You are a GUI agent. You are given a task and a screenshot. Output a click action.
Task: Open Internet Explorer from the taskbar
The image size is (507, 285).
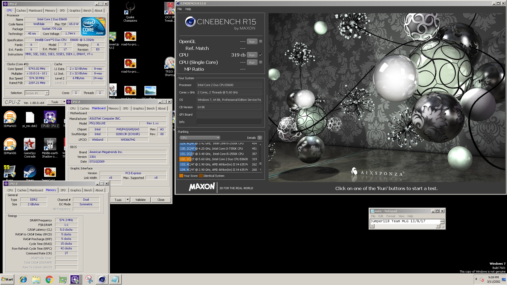23,279
